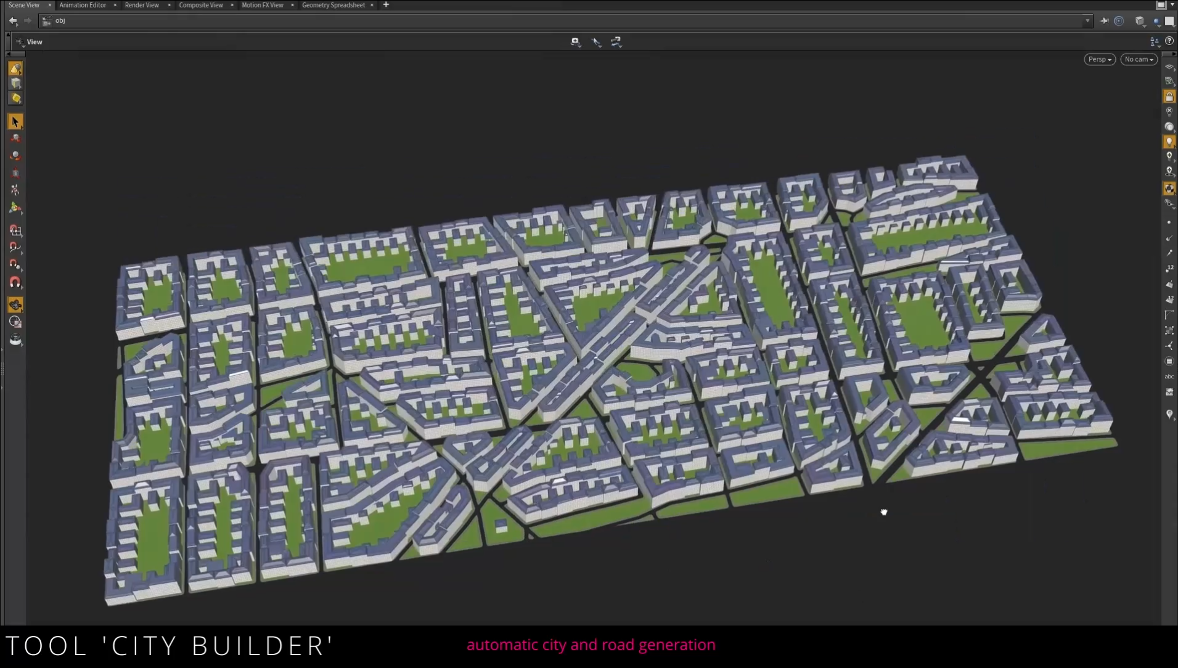
Task: Expand the path field dropdown arrow
Action: 1087,21
